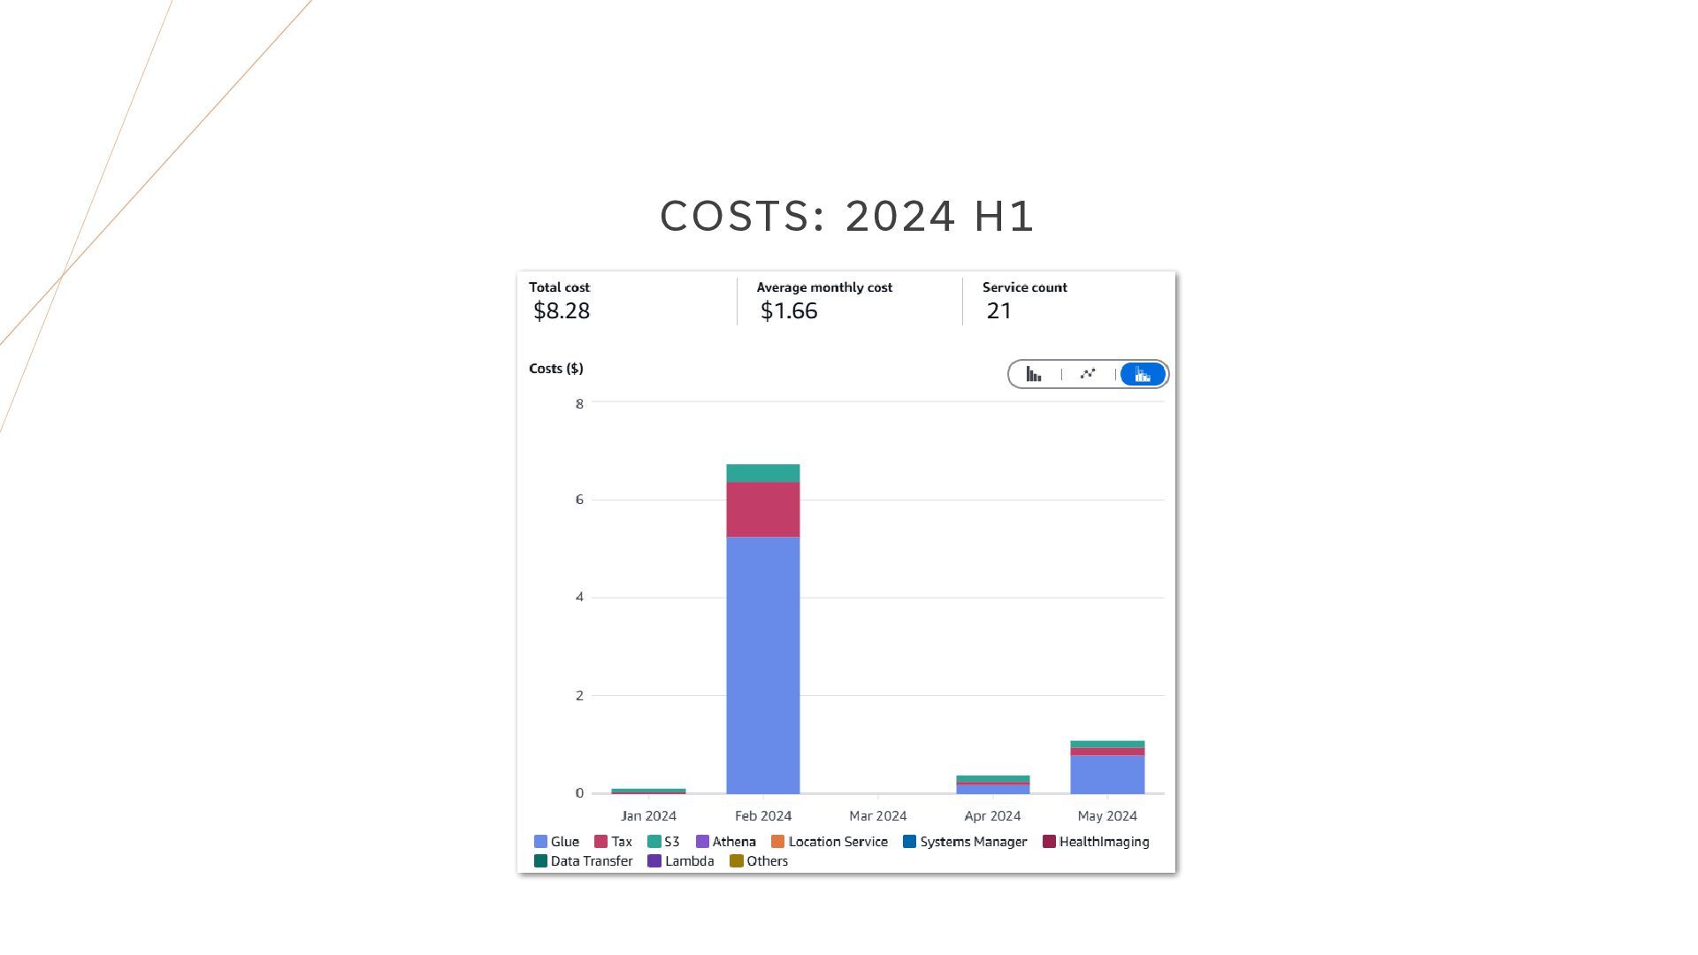Click the Systems Manager legend square
The height and width of the screenshot is (955, 1698).
point(909,842)
